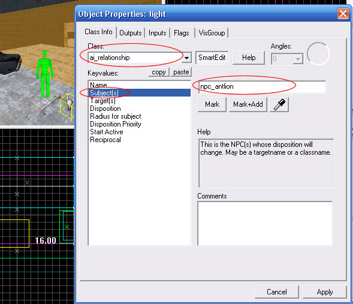Screen dimensions: 353x304
Task: Switch to the Outputs tab
Action: (x=130, y=33)
